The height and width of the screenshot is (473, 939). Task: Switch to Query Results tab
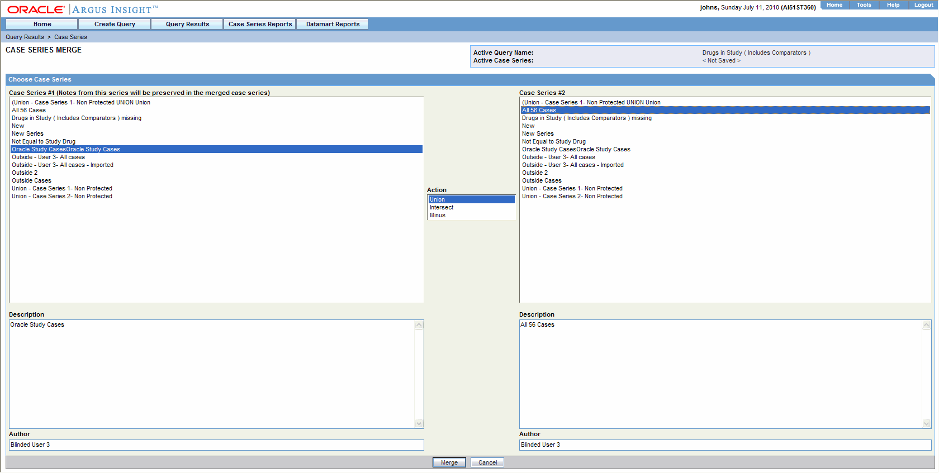click(x=187, y=24)
